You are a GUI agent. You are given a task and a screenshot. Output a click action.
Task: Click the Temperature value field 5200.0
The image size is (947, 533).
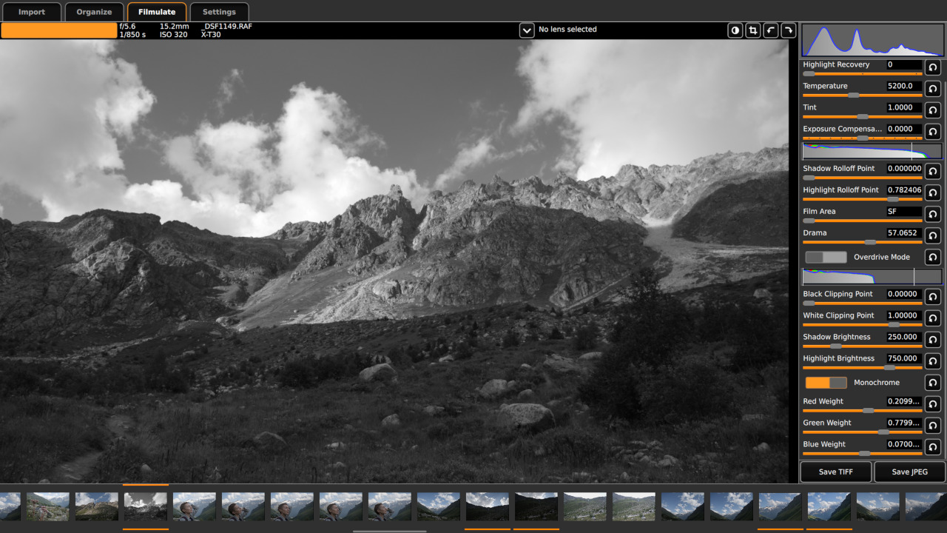[x=904, y=86]
